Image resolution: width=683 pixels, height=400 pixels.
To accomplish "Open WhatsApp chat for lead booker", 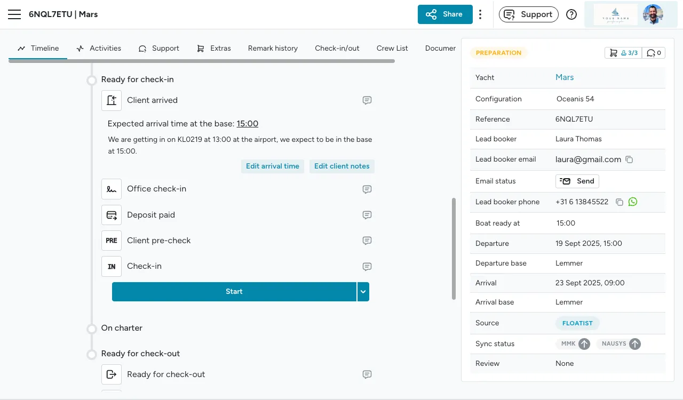I will (633, 202).
